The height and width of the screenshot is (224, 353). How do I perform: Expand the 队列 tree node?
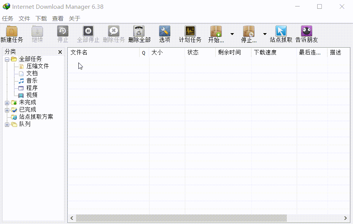(7, 125)
